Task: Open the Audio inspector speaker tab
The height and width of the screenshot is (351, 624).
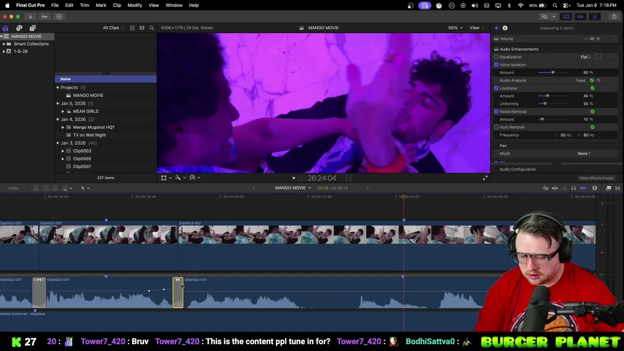Action: 496,28
